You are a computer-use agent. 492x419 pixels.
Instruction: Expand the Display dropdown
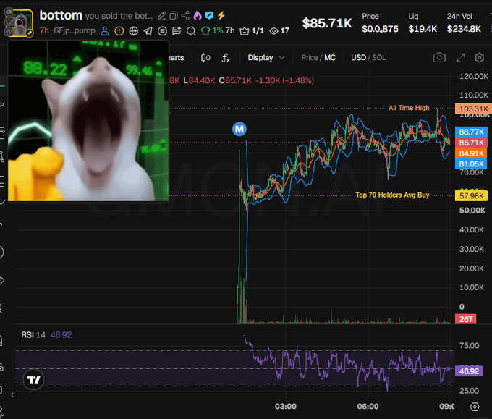point(266,58)
